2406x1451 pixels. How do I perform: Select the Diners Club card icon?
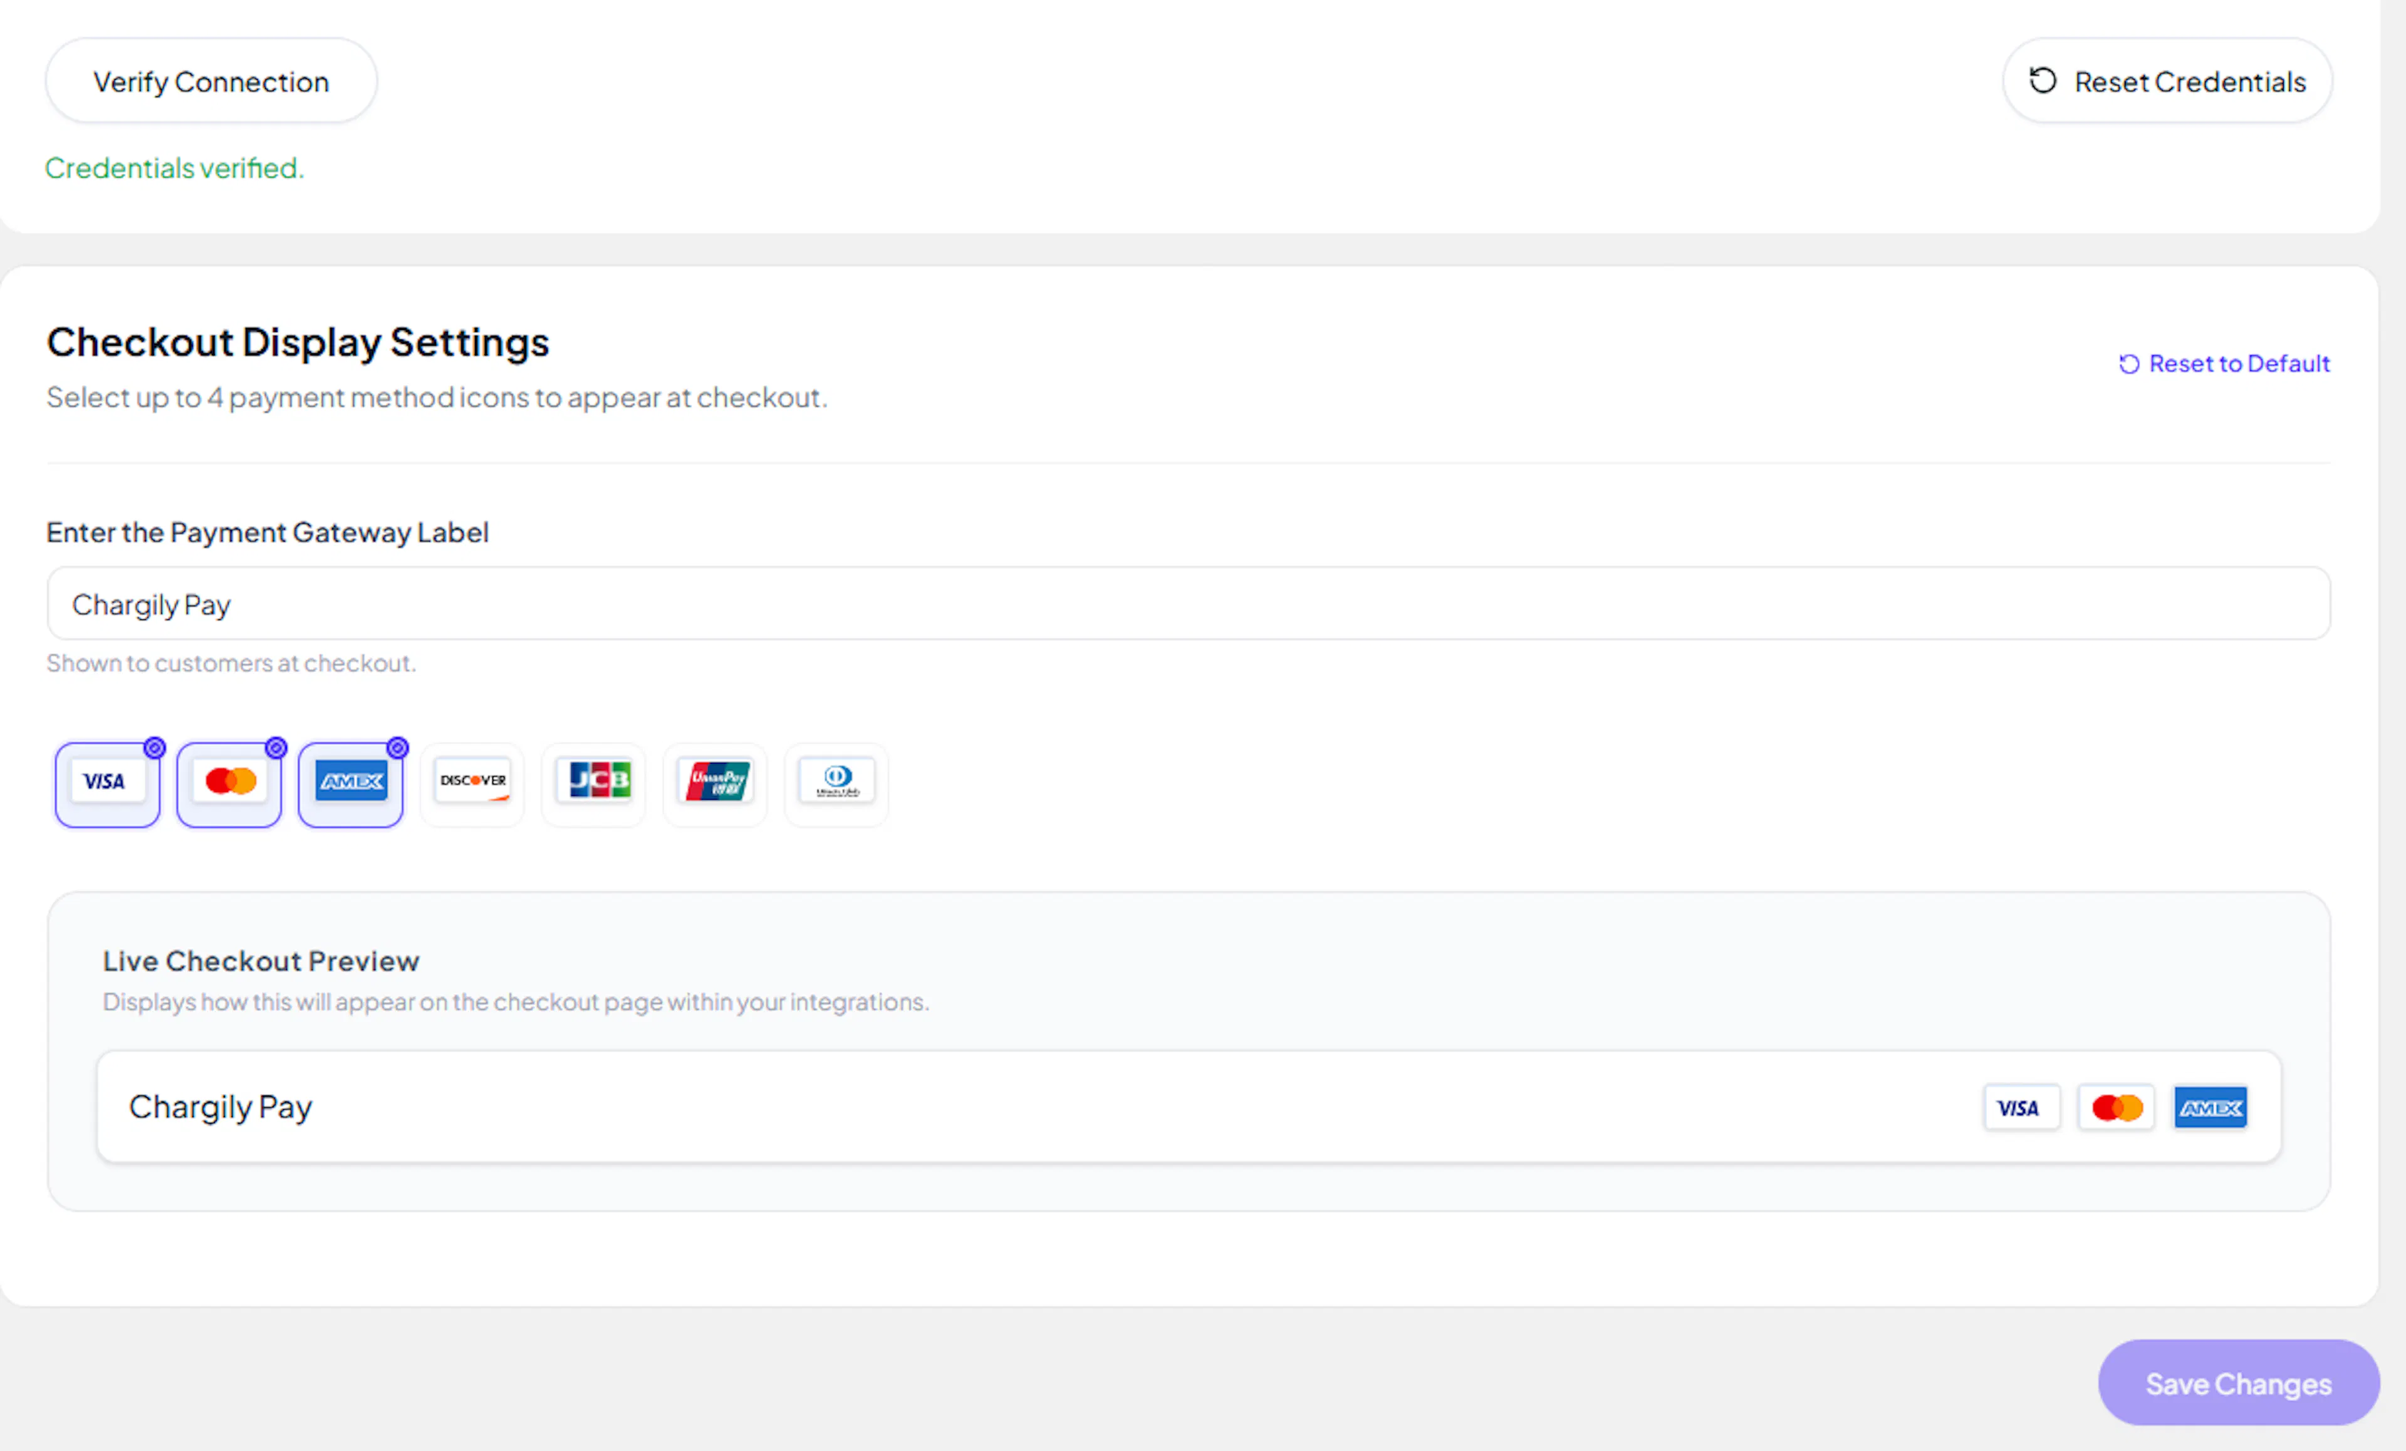coord(837,785)
